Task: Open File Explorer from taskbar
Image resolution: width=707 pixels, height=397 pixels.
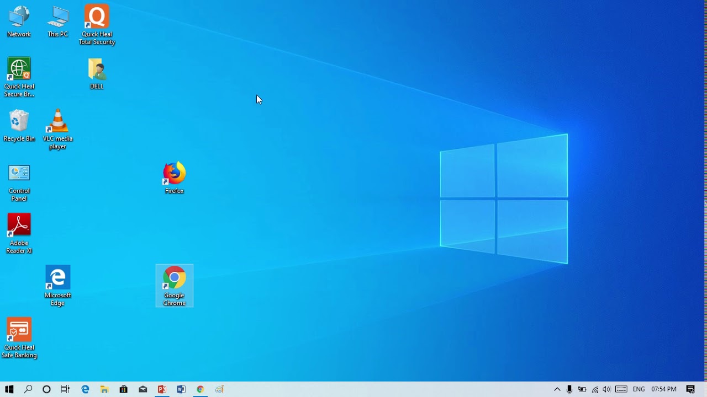Action: [104, 389]
